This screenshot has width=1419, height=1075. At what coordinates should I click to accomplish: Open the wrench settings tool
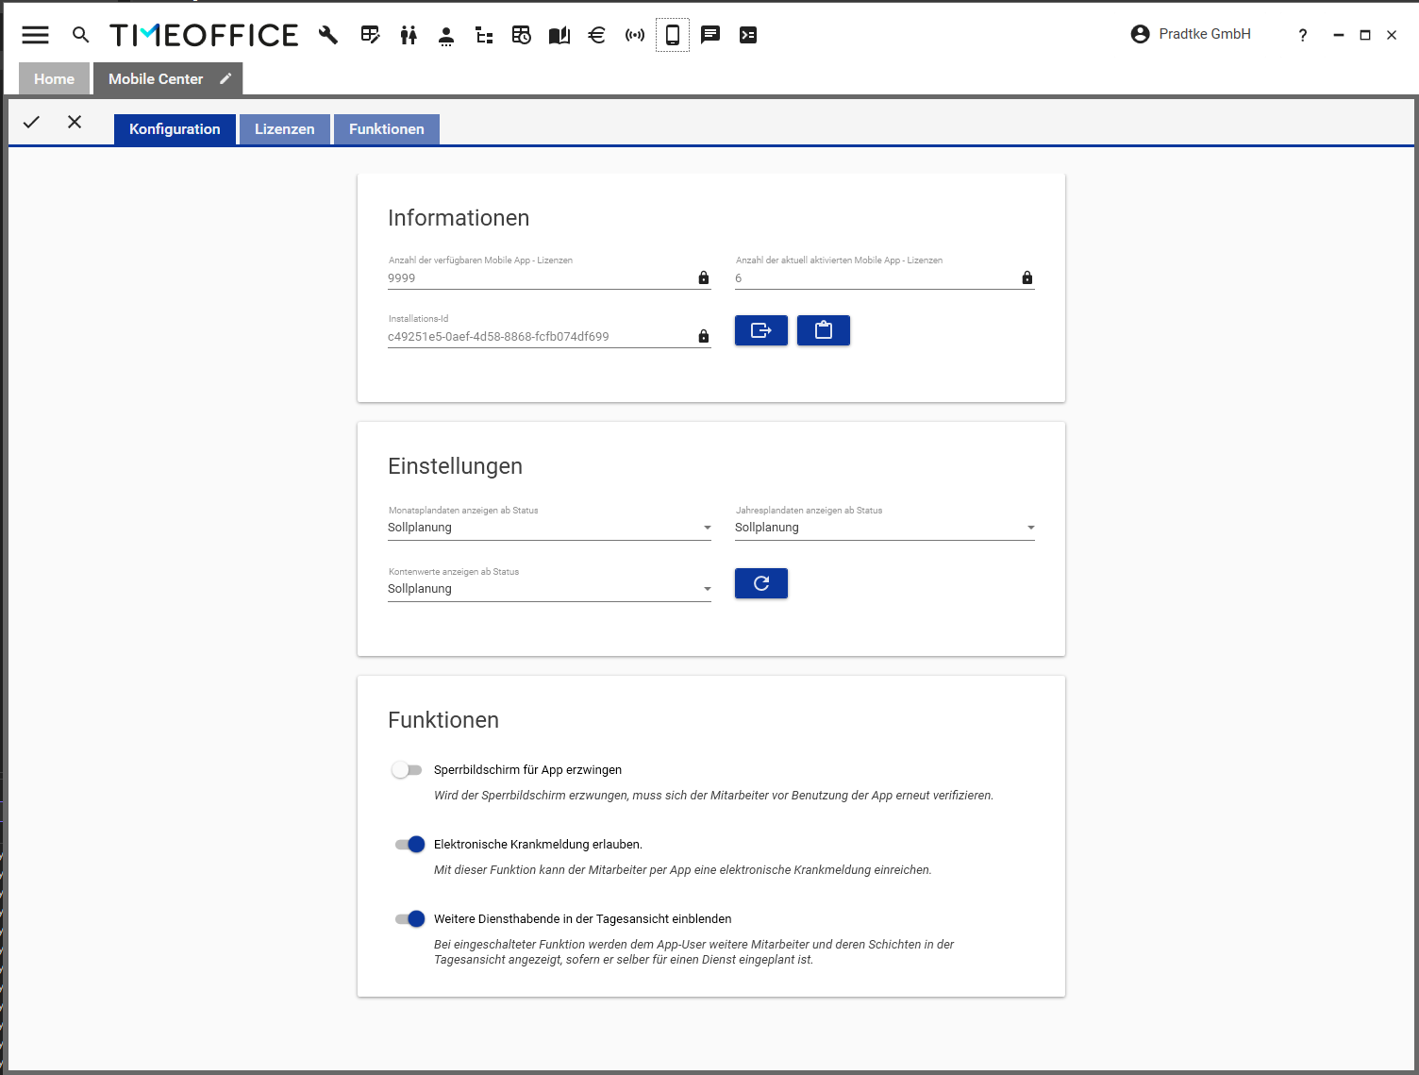(328, 35)
